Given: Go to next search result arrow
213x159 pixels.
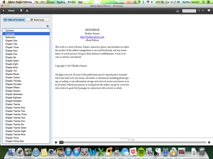Looking at the screenshot, I should (203, 11).
